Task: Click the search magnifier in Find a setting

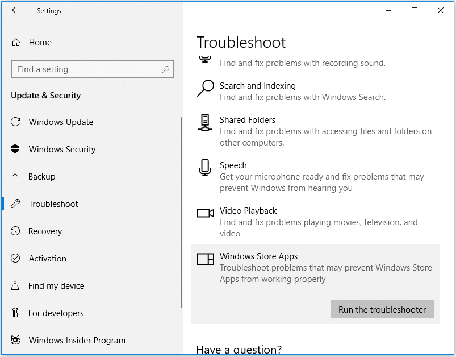Action: tap(166, 69)
